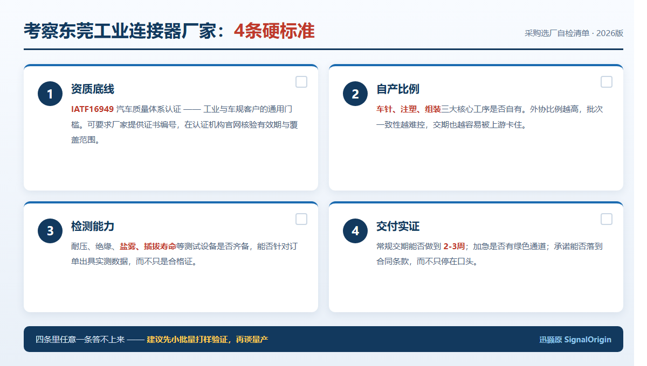
Task: Tick the 交付实证 card checkbox
Action: point(607,219)
